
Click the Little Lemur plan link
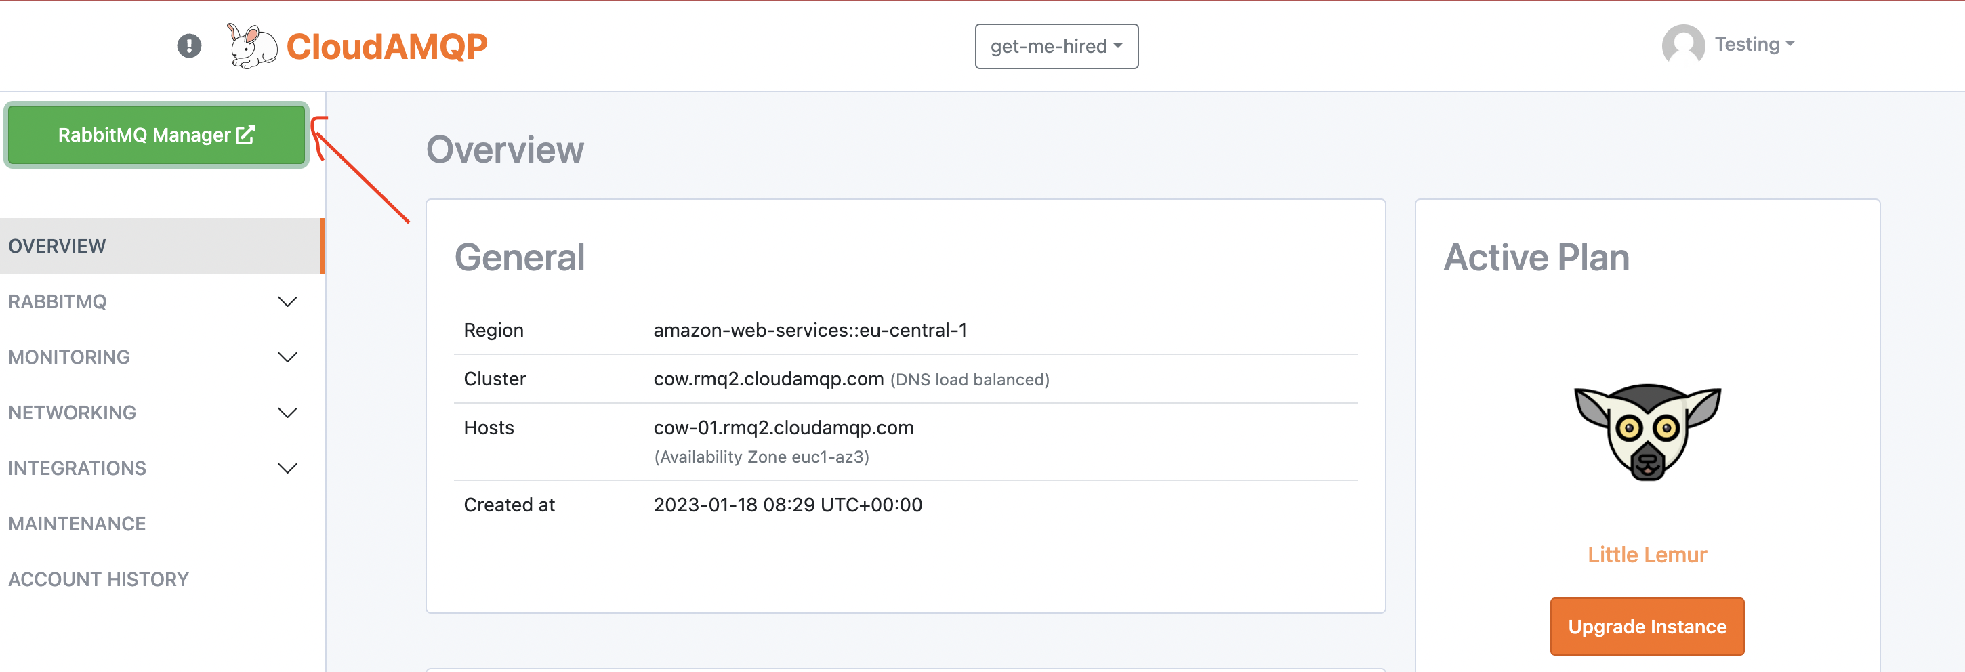pos(1647,555)
